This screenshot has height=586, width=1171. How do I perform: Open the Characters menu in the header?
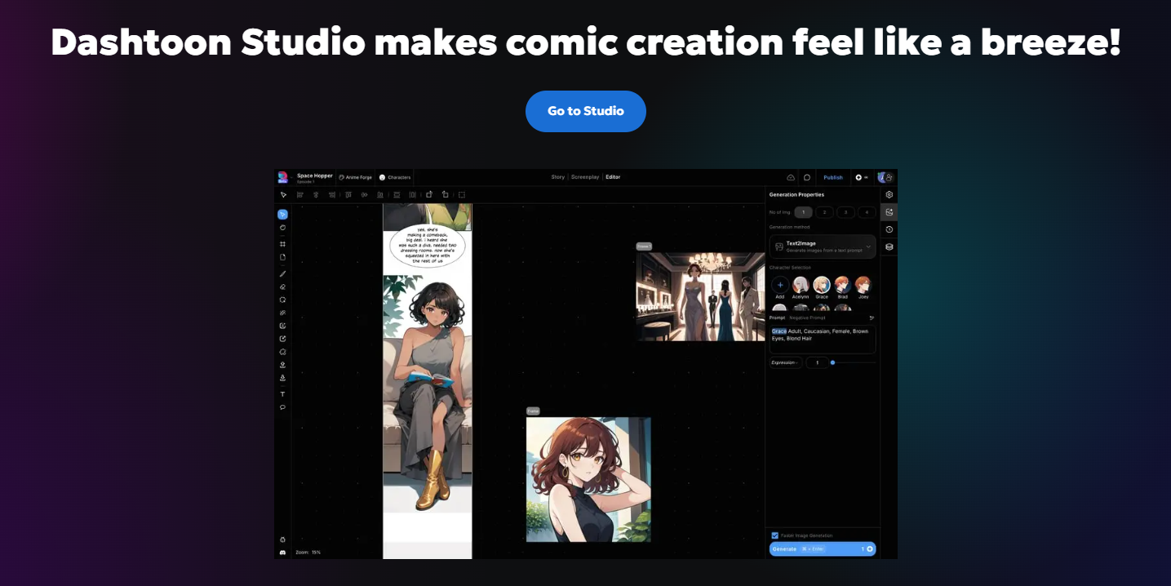coord(395,177)
